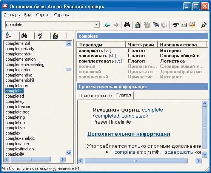Select 'completion' in the word list
Viewport: 211px width, 173px height.
click(15, 123)
